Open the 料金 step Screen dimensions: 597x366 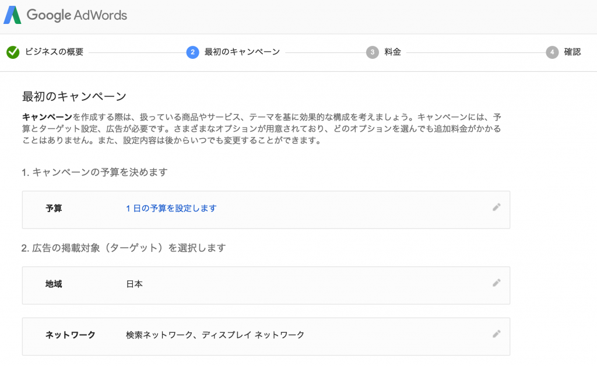click(392, 52)
